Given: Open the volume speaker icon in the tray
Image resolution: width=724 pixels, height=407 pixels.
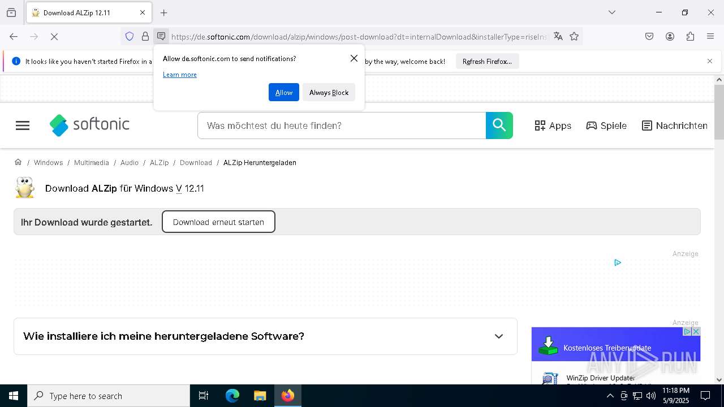Looking at the screenshot, I should click(x=651, y=396).
